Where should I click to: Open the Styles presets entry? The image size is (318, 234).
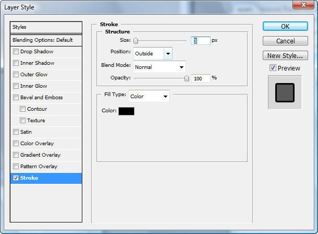[46, 27]
